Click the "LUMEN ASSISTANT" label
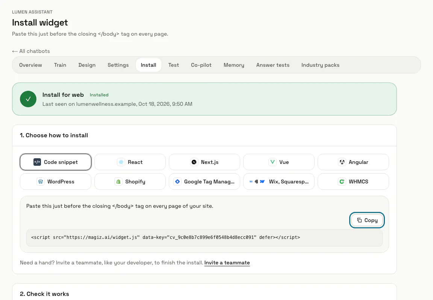The width and height of the screenshot is (433, 300). pyautogui.click(x=32, y=12)
